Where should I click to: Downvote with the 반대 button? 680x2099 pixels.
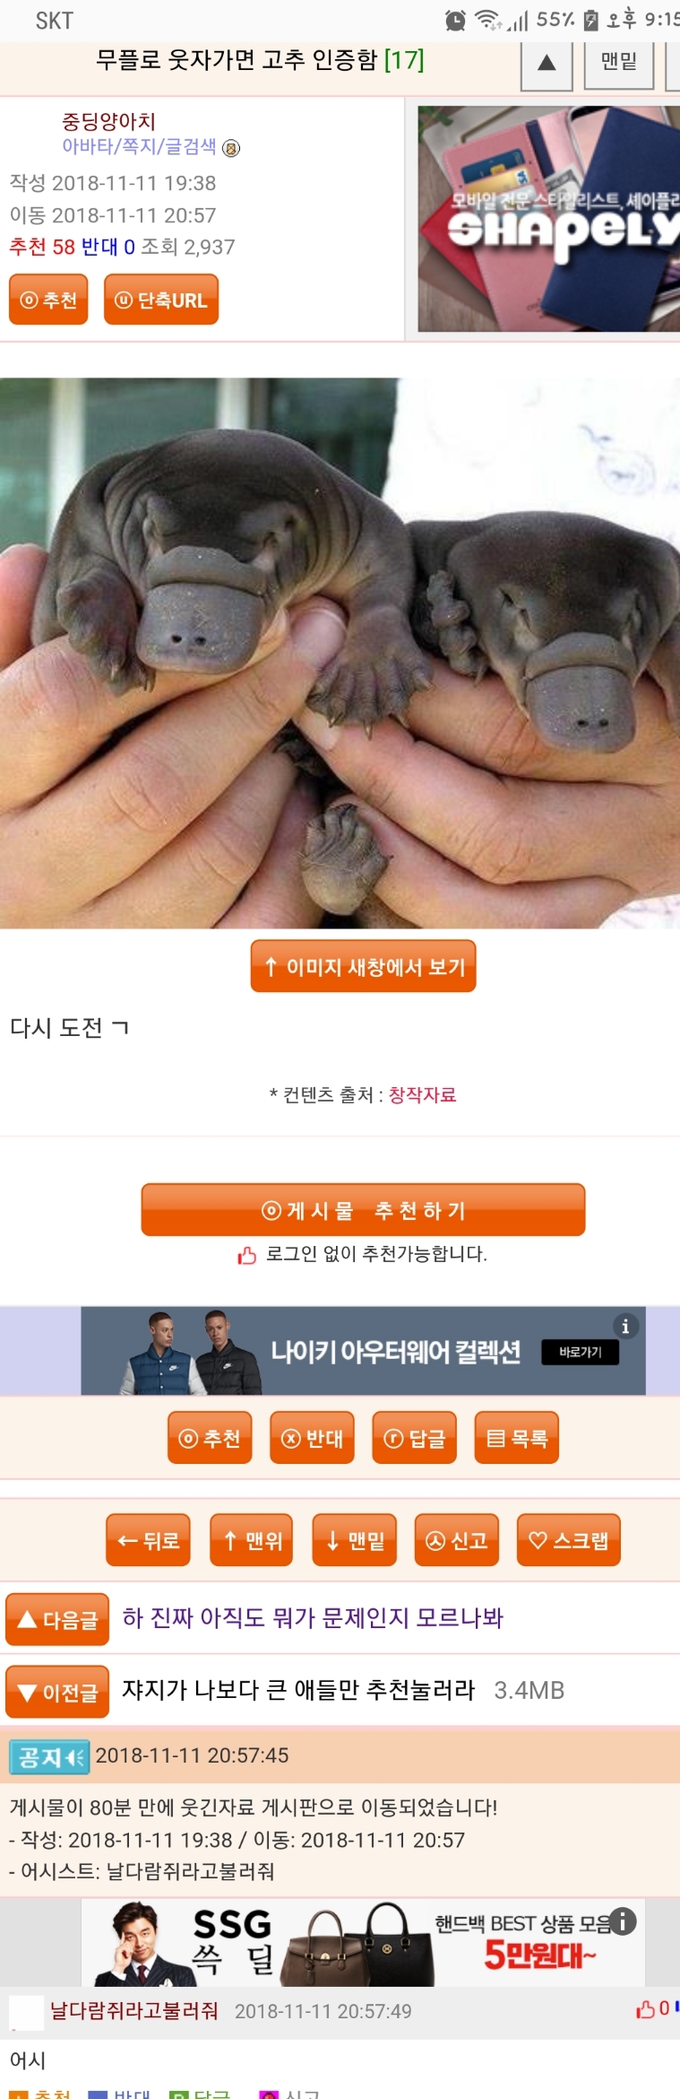pos(312,1438)
